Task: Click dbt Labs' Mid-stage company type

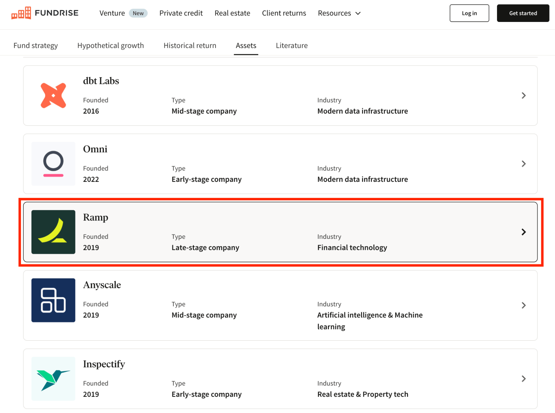Action: (x=204, y=111)
